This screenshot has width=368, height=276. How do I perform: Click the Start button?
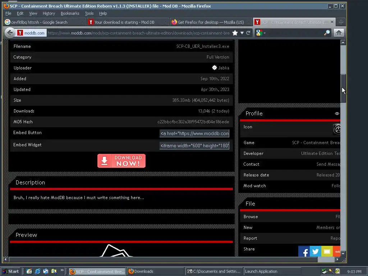[10, 271]
